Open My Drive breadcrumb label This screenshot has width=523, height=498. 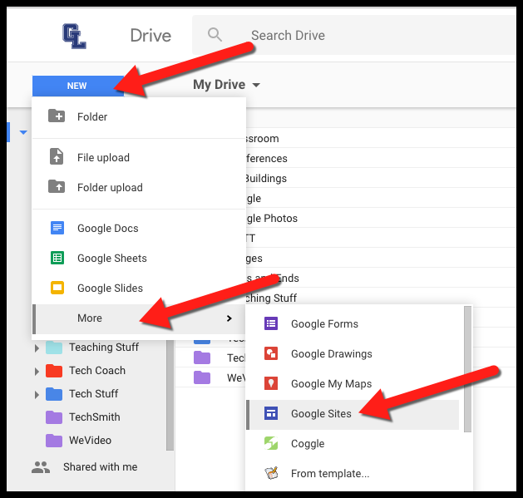click(x=219, y=85)
